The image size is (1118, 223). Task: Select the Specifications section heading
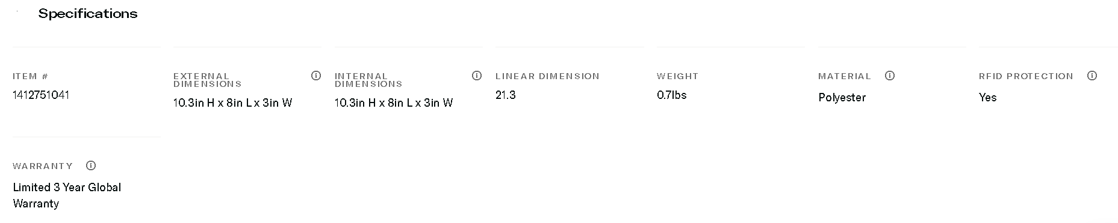click(x=88, y=14)
